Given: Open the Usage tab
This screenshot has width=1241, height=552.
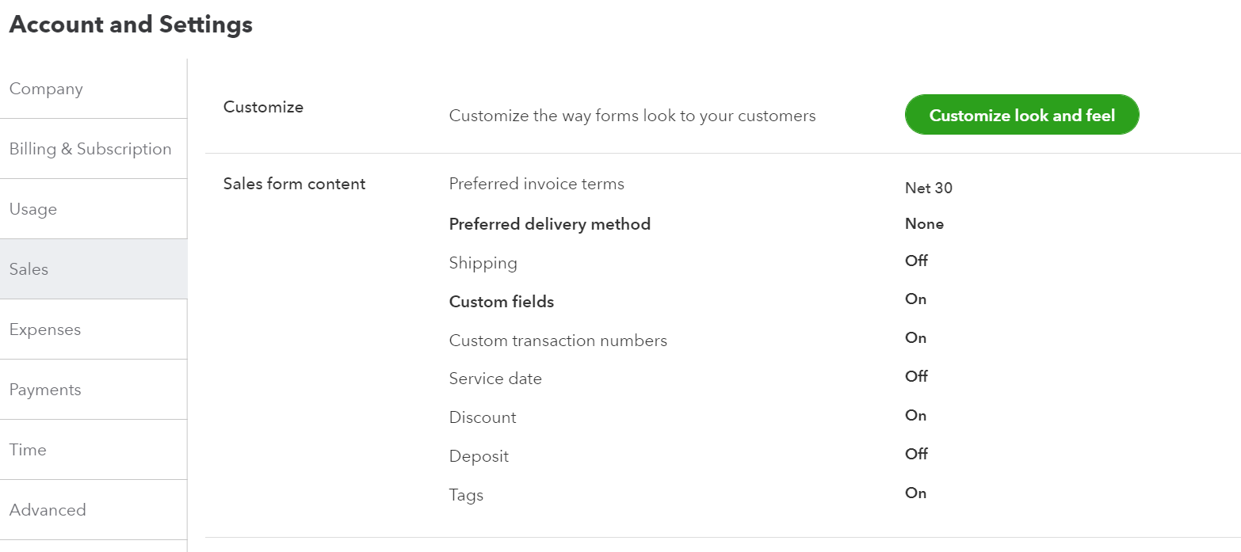Looking at the screenshot, I should [x=94, y=209].
